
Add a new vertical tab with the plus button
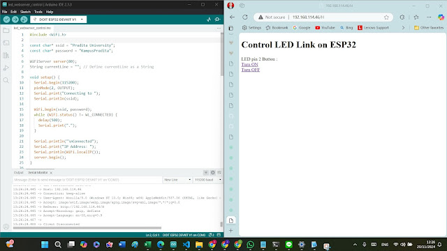(x=231, y=231)
